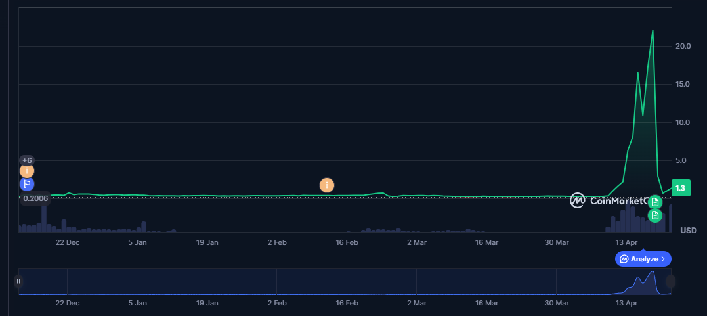Expand the +6 events badge
The width and height of the screenshot is (707, 316).
(x=27, y=160)
